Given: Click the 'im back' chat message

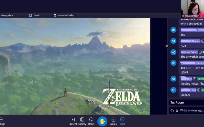Looking at the screenshot, I should point(185,95).
